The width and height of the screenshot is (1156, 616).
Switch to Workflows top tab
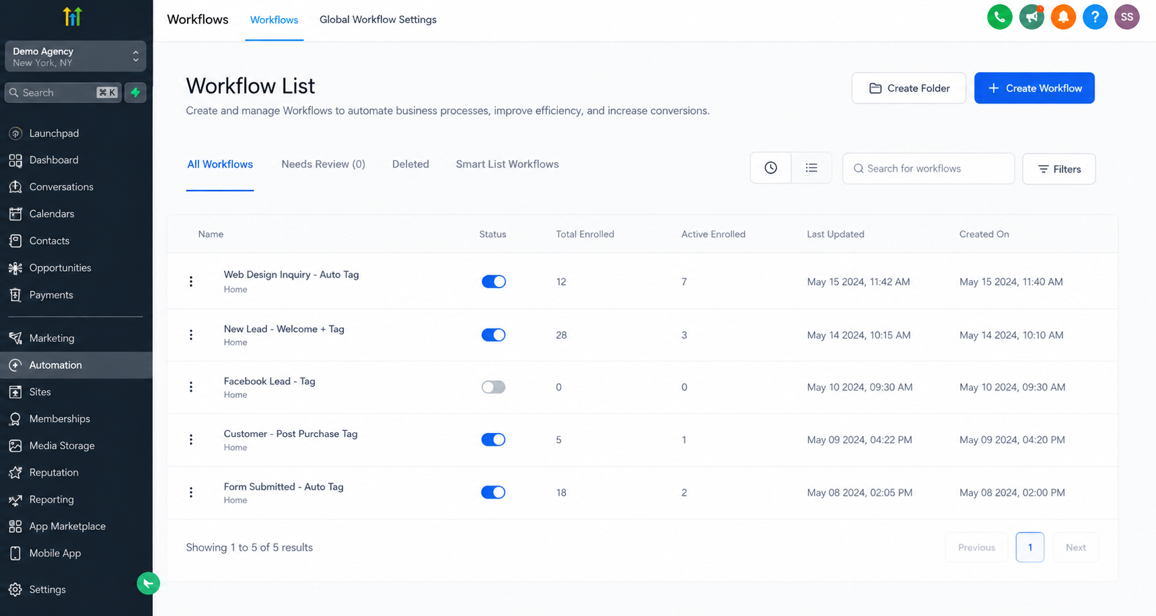[x=274, y=20]
